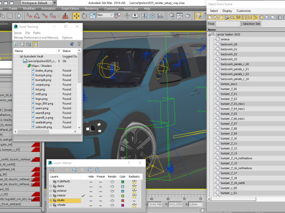Image resolution: width=285 pixels, height=213 pixels.
Task: Click the Mirror tool icon
Action: coord(144,16)
